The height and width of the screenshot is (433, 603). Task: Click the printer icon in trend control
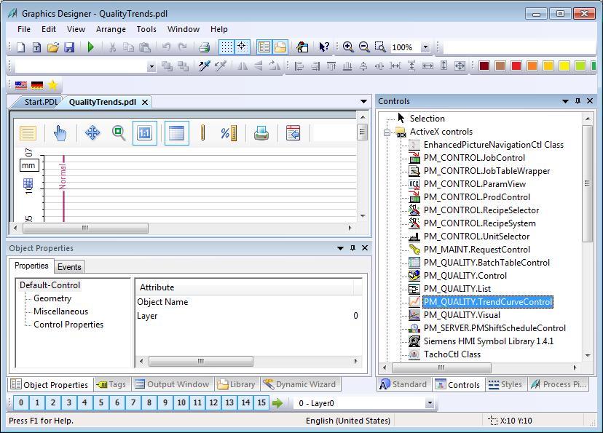(261, 133)
